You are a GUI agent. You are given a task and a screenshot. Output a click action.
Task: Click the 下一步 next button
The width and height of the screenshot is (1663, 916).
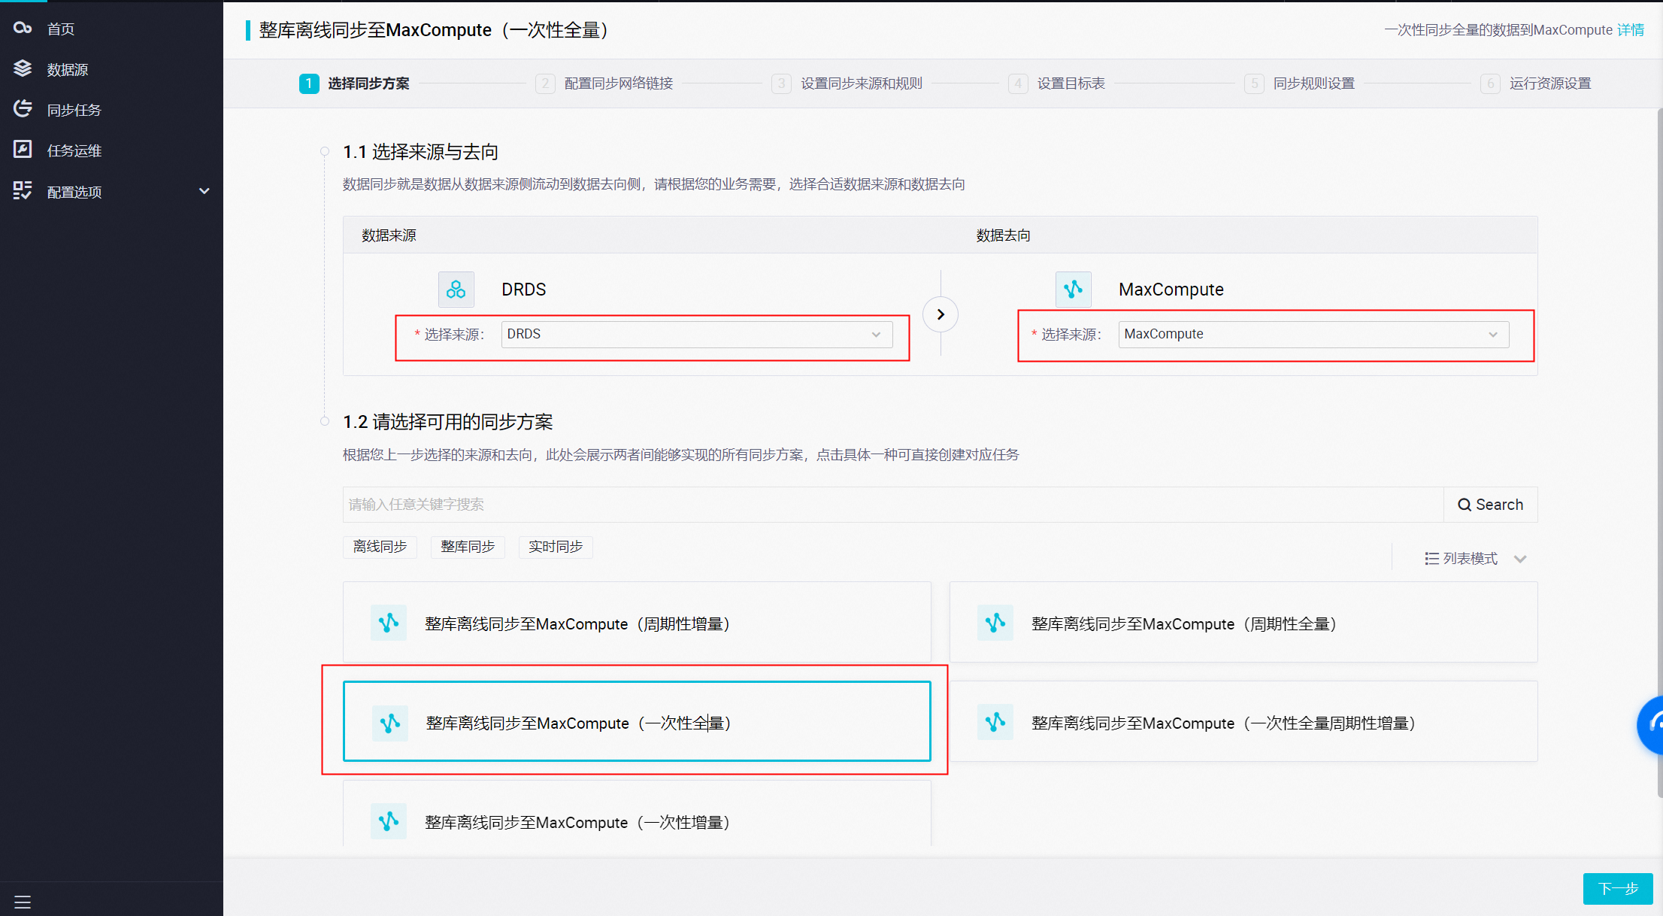[x=1617, y=889]
